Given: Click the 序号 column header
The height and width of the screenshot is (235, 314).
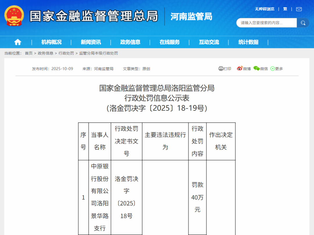Looking at the screenshot, I should [x=83, y=141].
